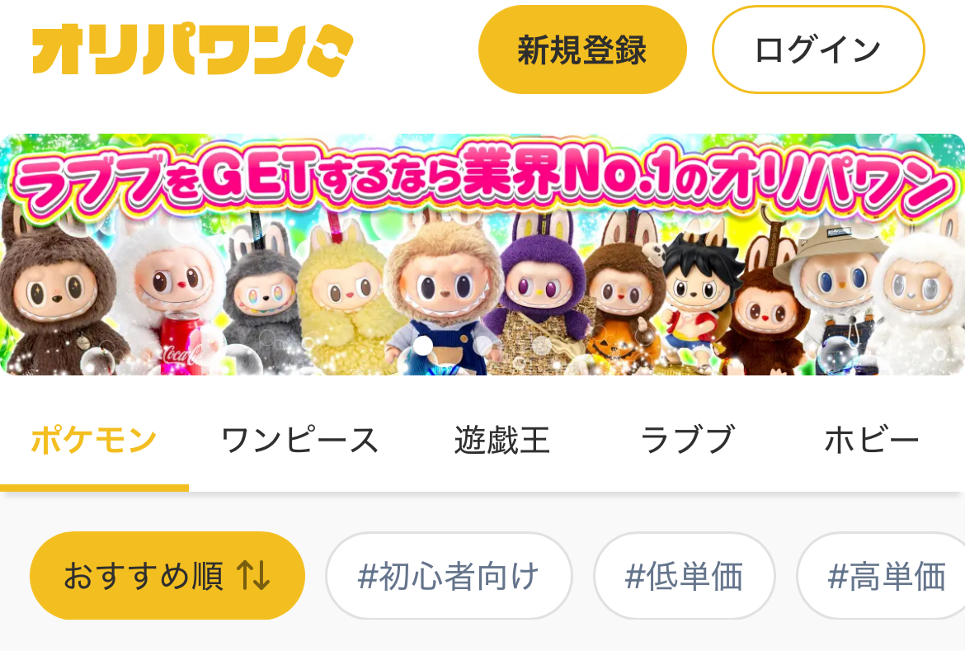Go to the ラブブ tab

[x=687, y=441]
